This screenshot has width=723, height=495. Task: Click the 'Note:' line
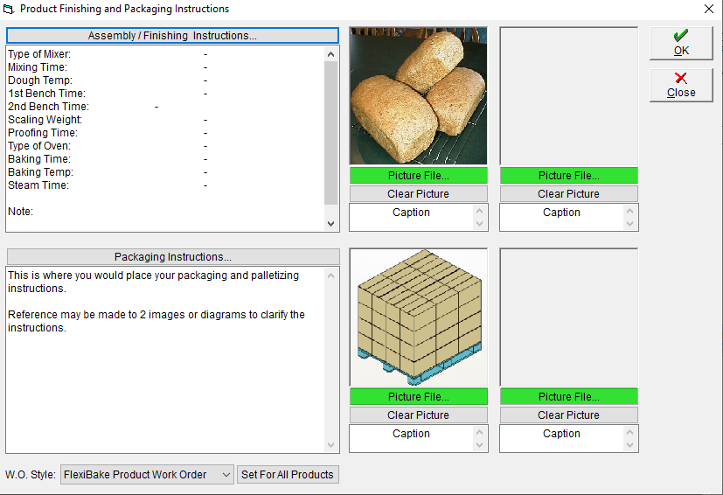pyautogui.click(x=20, y=212)
